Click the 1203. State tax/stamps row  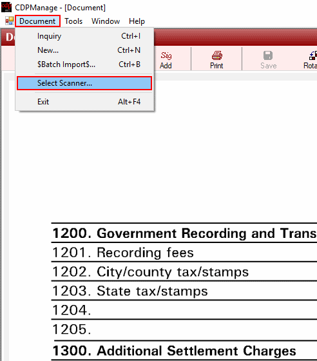pyautogui.click(x=184, y=291)
